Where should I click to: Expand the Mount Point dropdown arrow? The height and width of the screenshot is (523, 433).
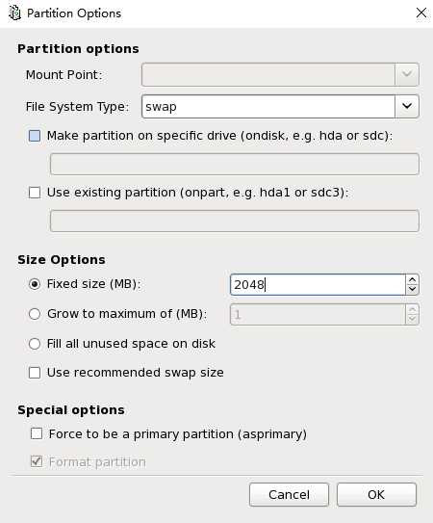[407, 74]
